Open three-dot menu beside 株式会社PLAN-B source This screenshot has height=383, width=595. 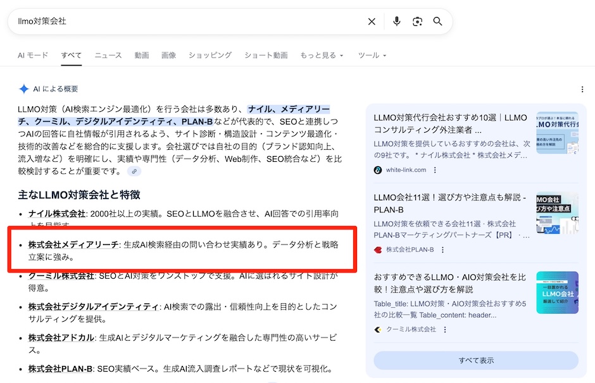pyautogui.click(x=442, y=250)
